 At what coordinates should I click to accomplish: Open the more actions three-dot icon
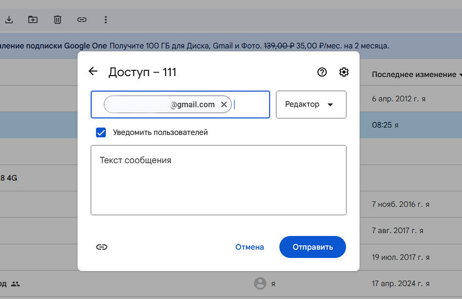(x=105, y=20)
